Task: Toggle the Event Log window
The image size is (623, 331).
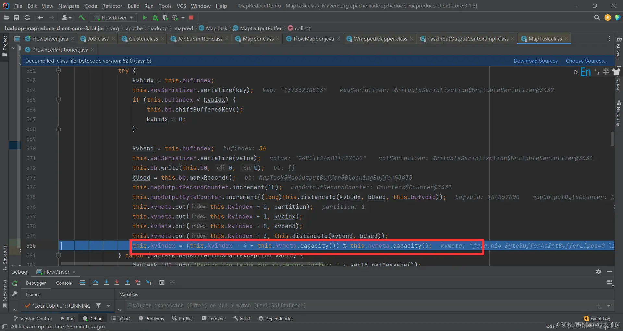Action: [x=597, y=319]
